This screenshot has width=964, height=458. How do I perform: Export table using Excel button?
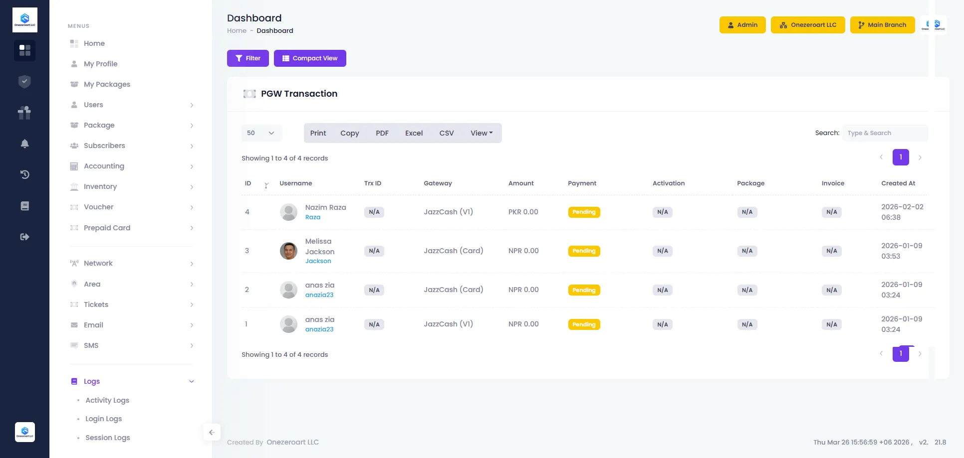tap(414, 133)
